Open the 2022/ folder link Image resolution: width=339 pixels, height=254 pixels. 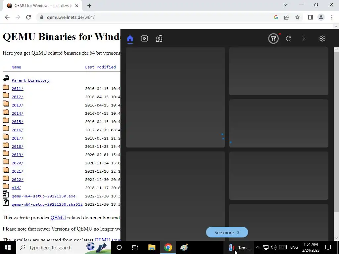[18, 180]
